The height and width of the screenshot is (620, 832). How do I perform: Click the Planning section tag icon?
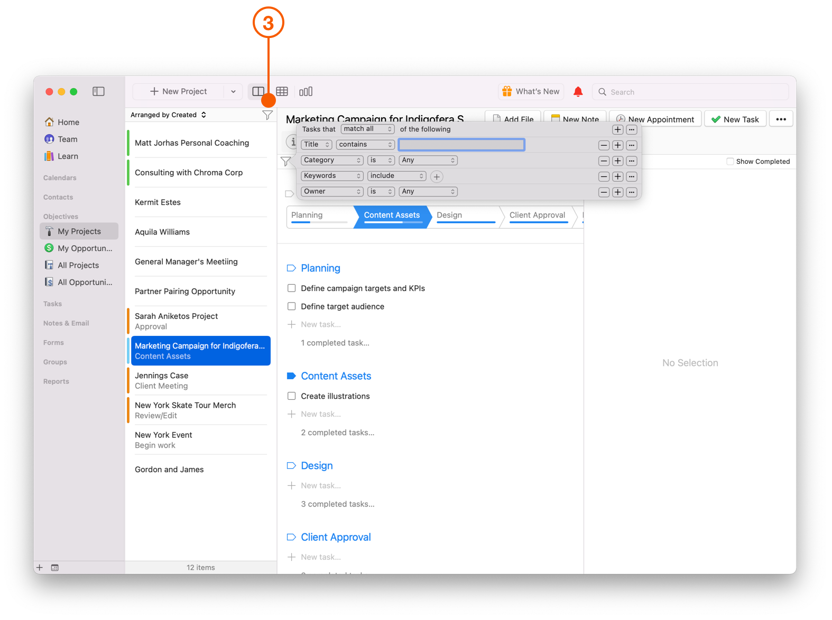point(291,268)
